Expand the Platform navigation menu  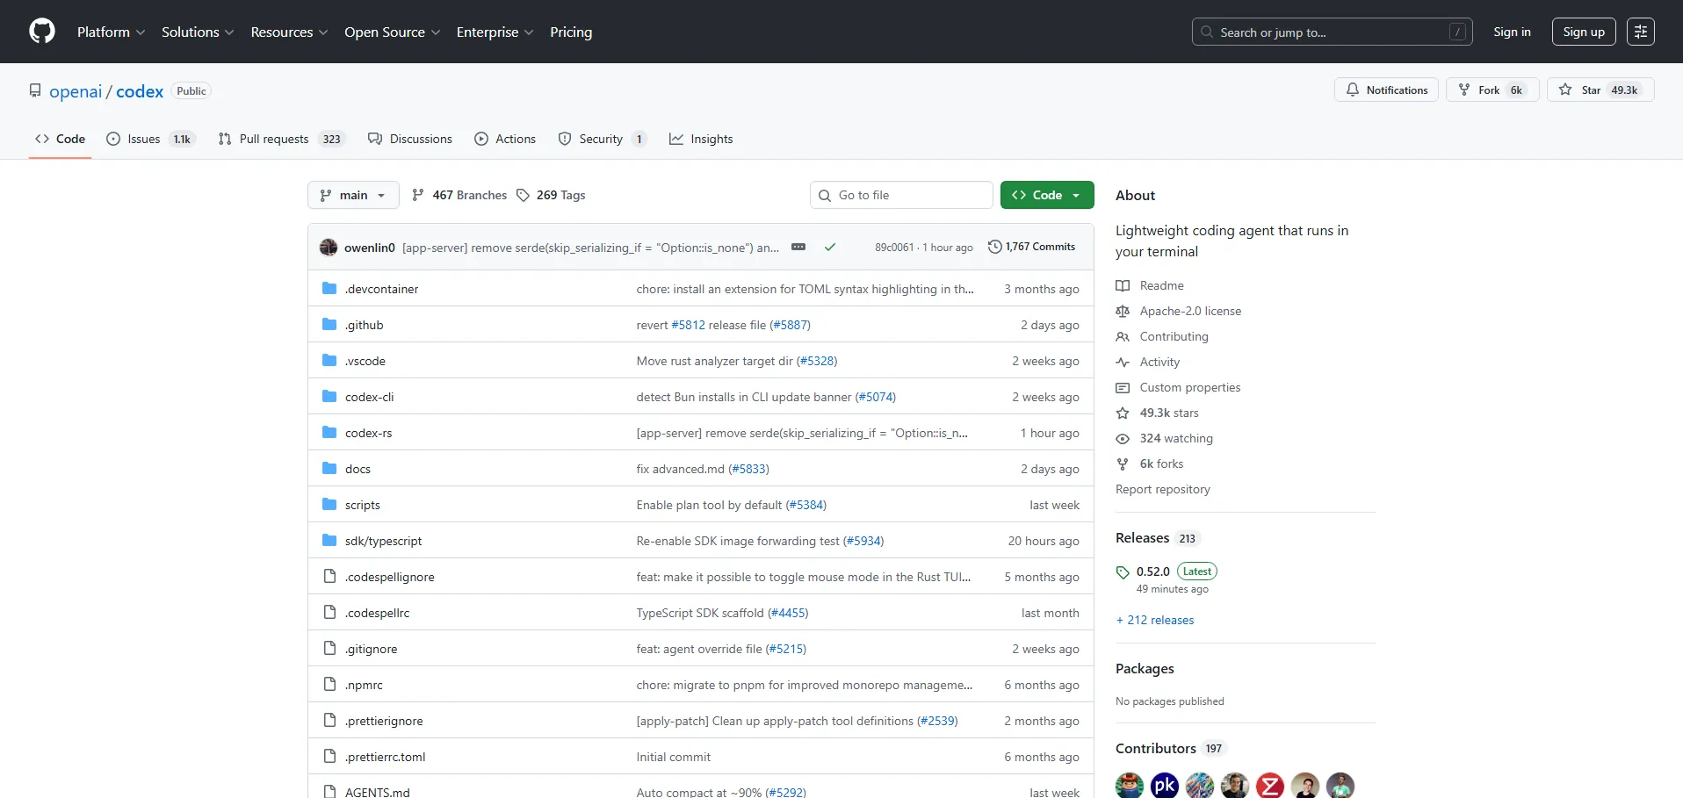pos(111,32)
